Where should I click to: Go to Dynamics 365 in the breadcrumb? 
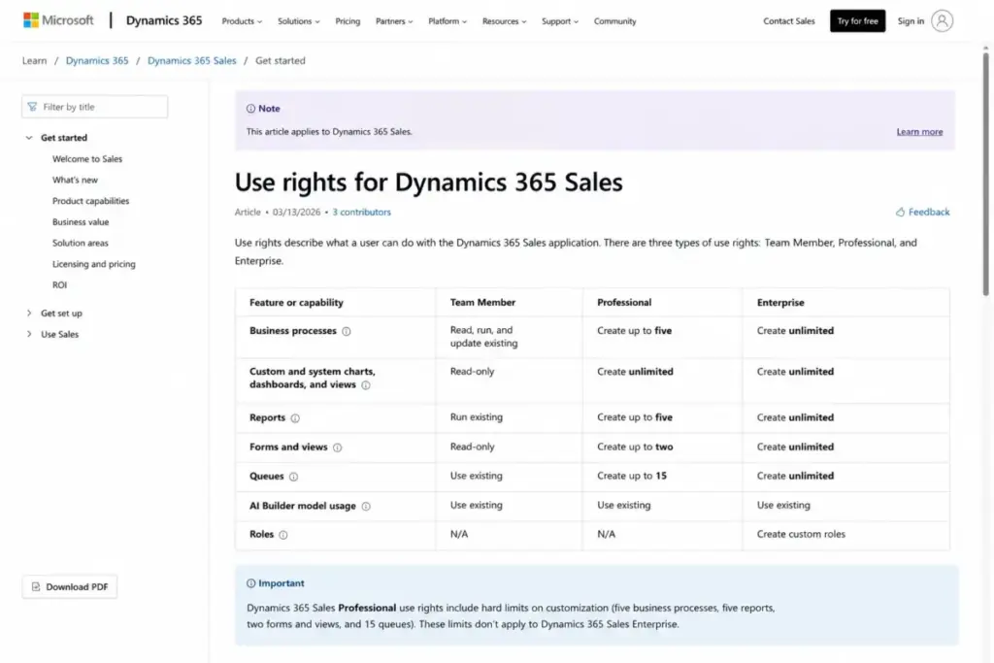pos(97,60)
